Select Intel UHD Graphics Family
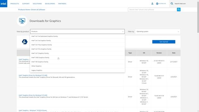This screenshot has width=199, height=112. [x=77, y=58]
